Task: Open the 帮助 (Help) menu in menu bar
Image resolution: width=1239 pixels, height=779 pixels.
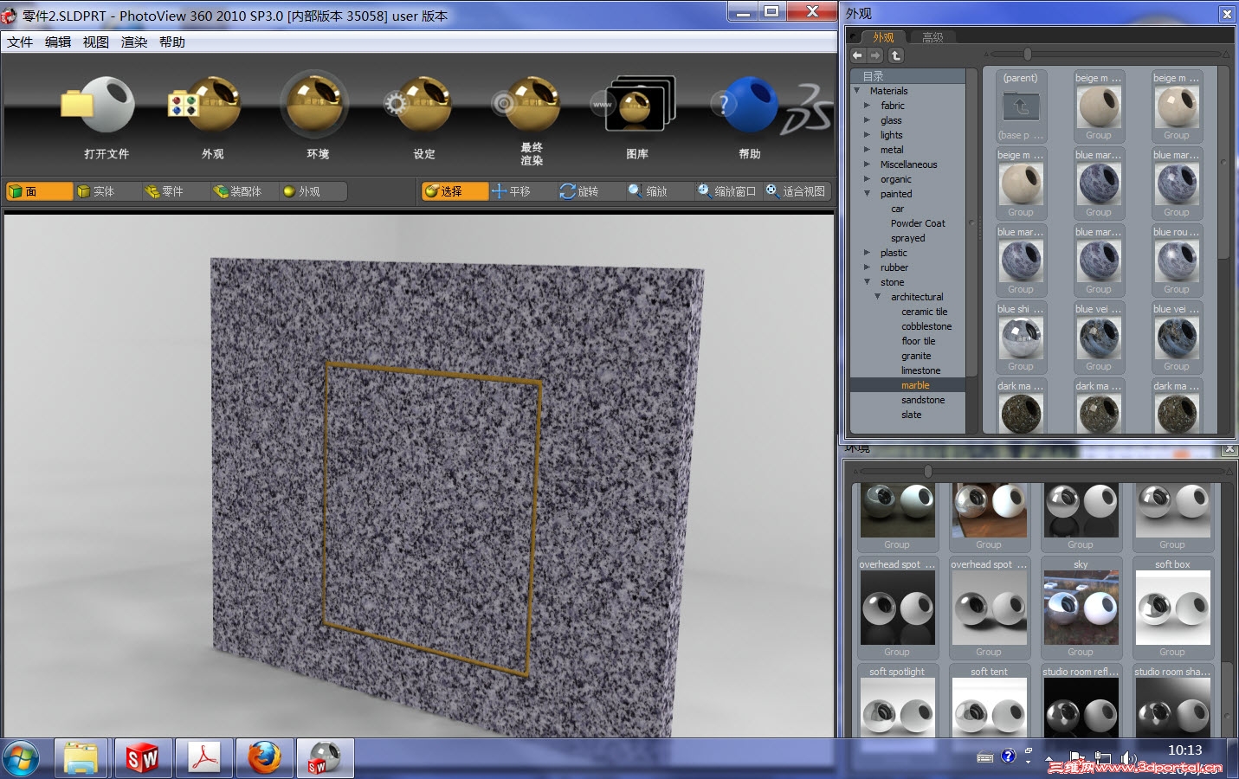Action: point(172,42)
